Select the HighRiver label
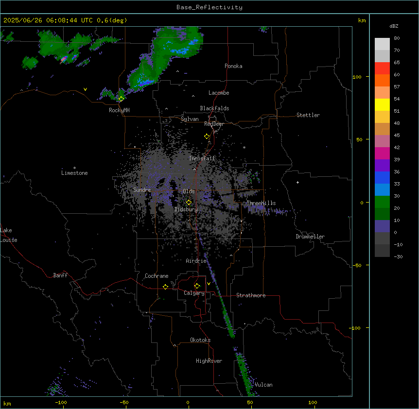Image resolution: width=419 pixels, height=409 pixels. tap(209, 361)
